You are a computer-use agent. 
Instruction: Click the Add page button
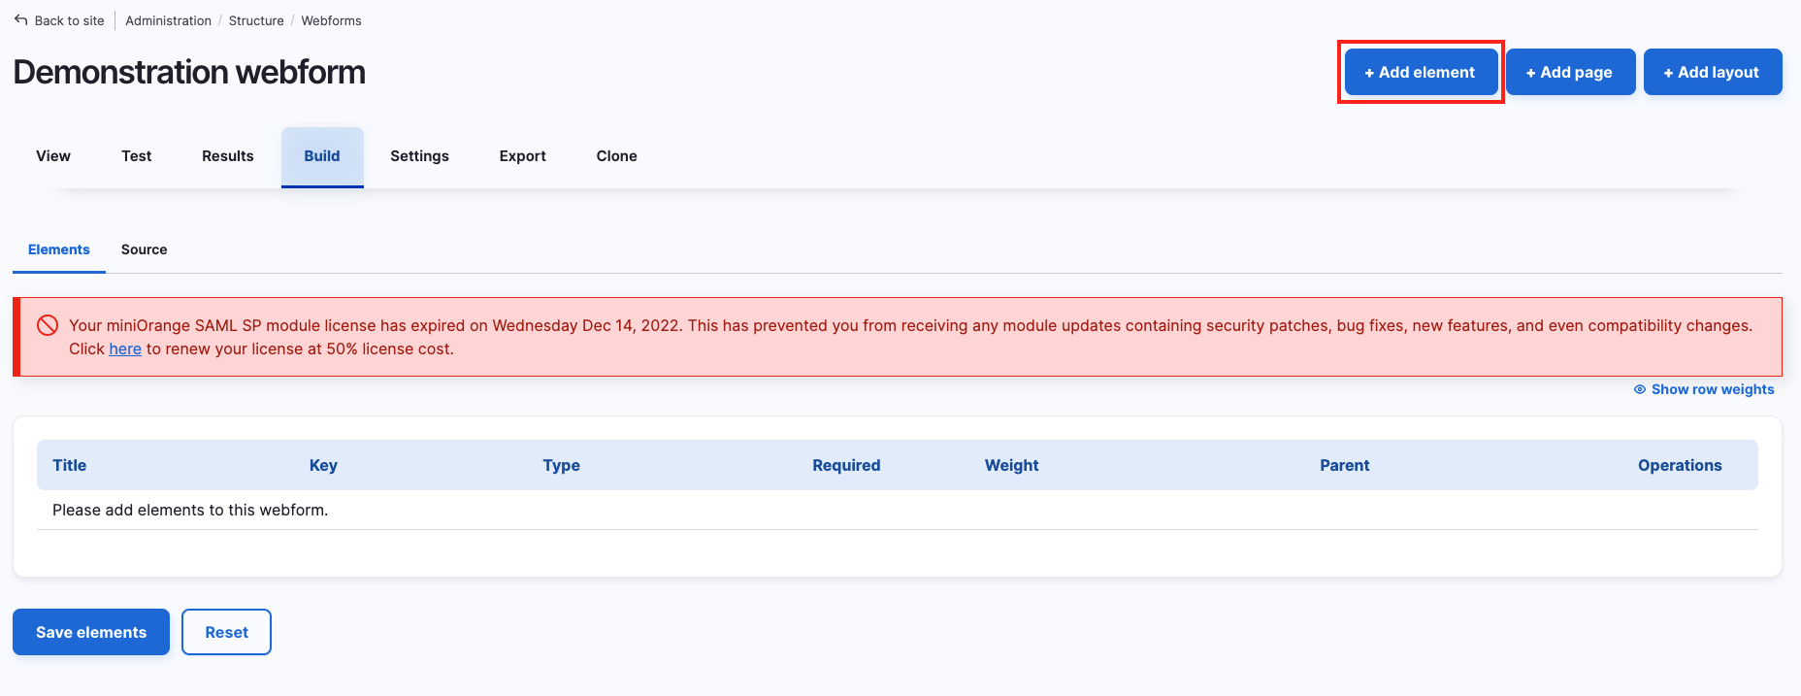coord(1570,72)
